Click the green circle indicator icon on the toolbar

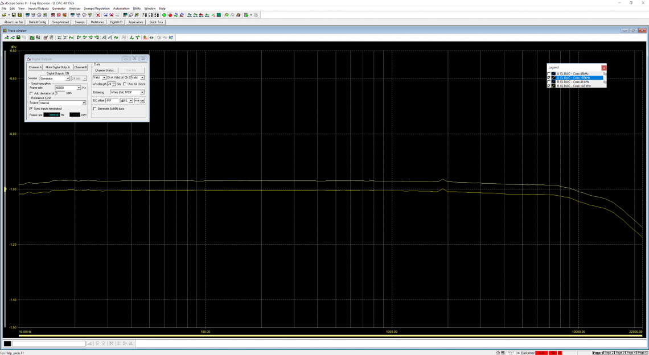(164, 16)
